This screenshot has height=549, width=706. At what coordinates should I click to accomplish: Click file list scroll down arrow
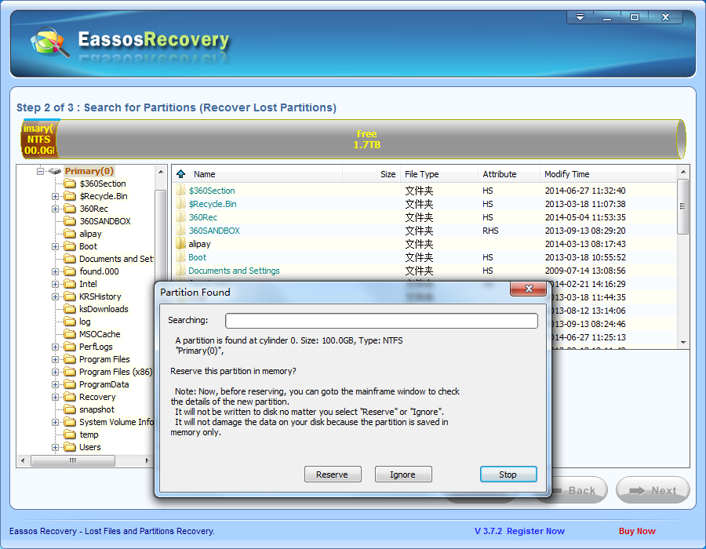tap(683, 343)
